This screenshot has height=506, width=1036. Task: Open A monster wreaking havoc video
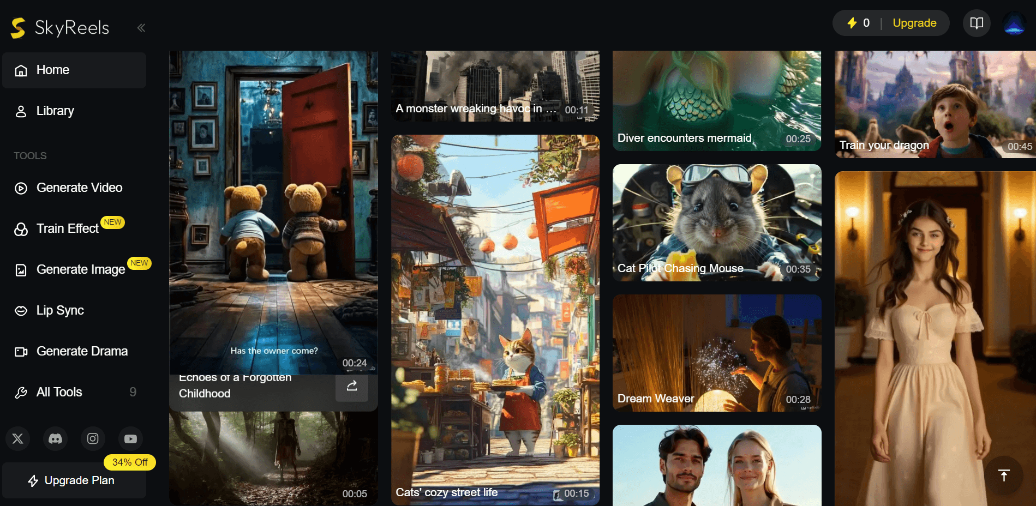(x=495, y=86)
